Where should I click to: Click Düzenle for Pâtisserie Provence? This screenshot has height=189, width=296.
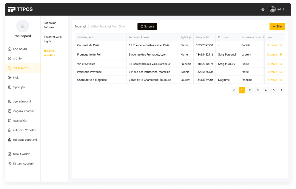click(x=272, y=72)
